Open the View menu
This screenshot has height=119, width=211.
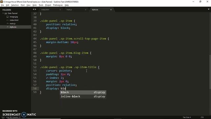click(28, 5)
